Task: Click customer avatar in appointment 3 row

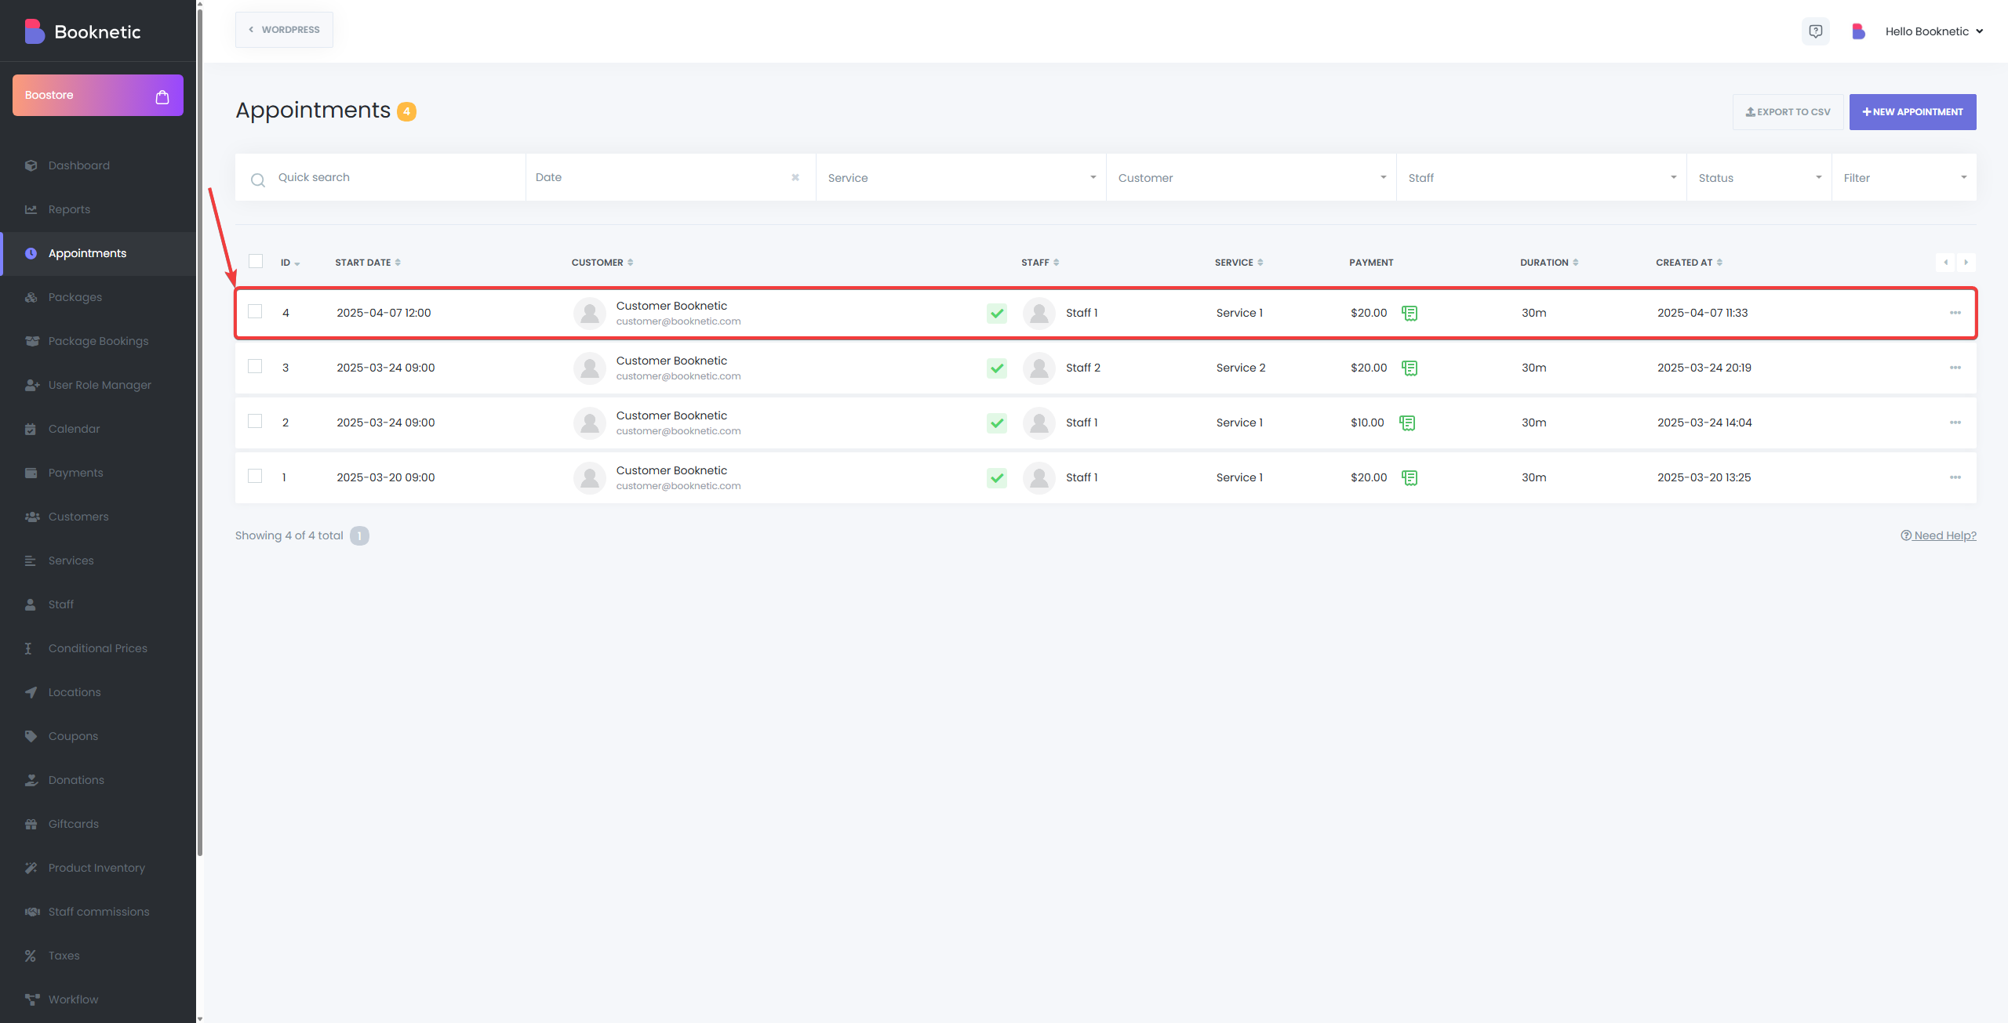Action: (589, 368)
